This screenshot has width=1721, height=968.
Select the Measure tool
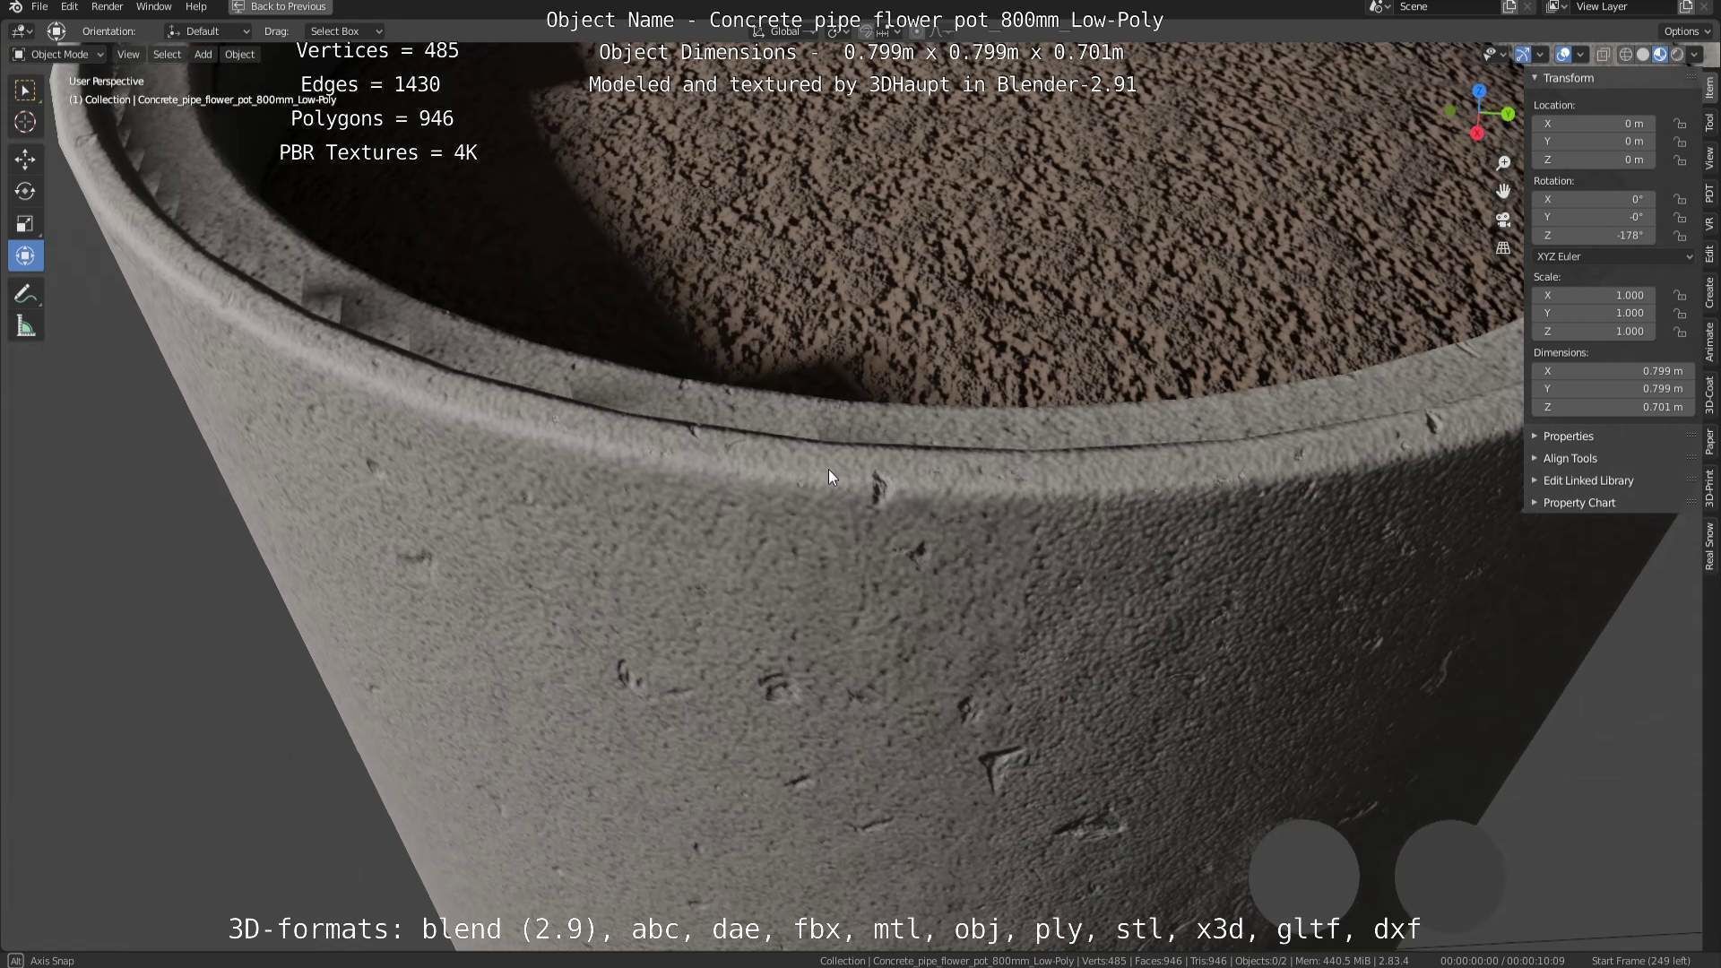25,327
